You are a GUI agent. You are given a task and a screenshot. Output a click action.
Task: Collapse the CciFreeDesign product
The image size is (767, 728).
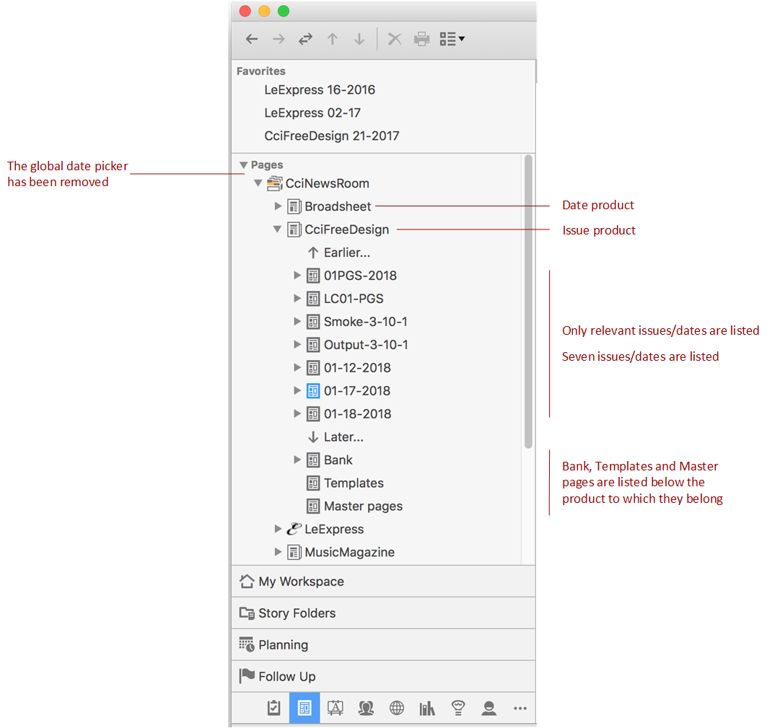pos(277,229)
